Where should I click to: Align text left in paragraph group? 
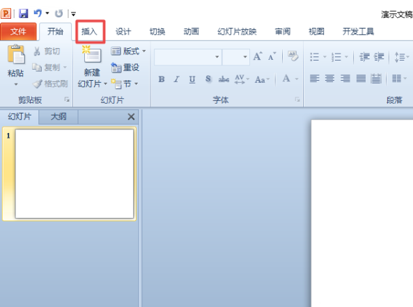[x=315, y=79]
